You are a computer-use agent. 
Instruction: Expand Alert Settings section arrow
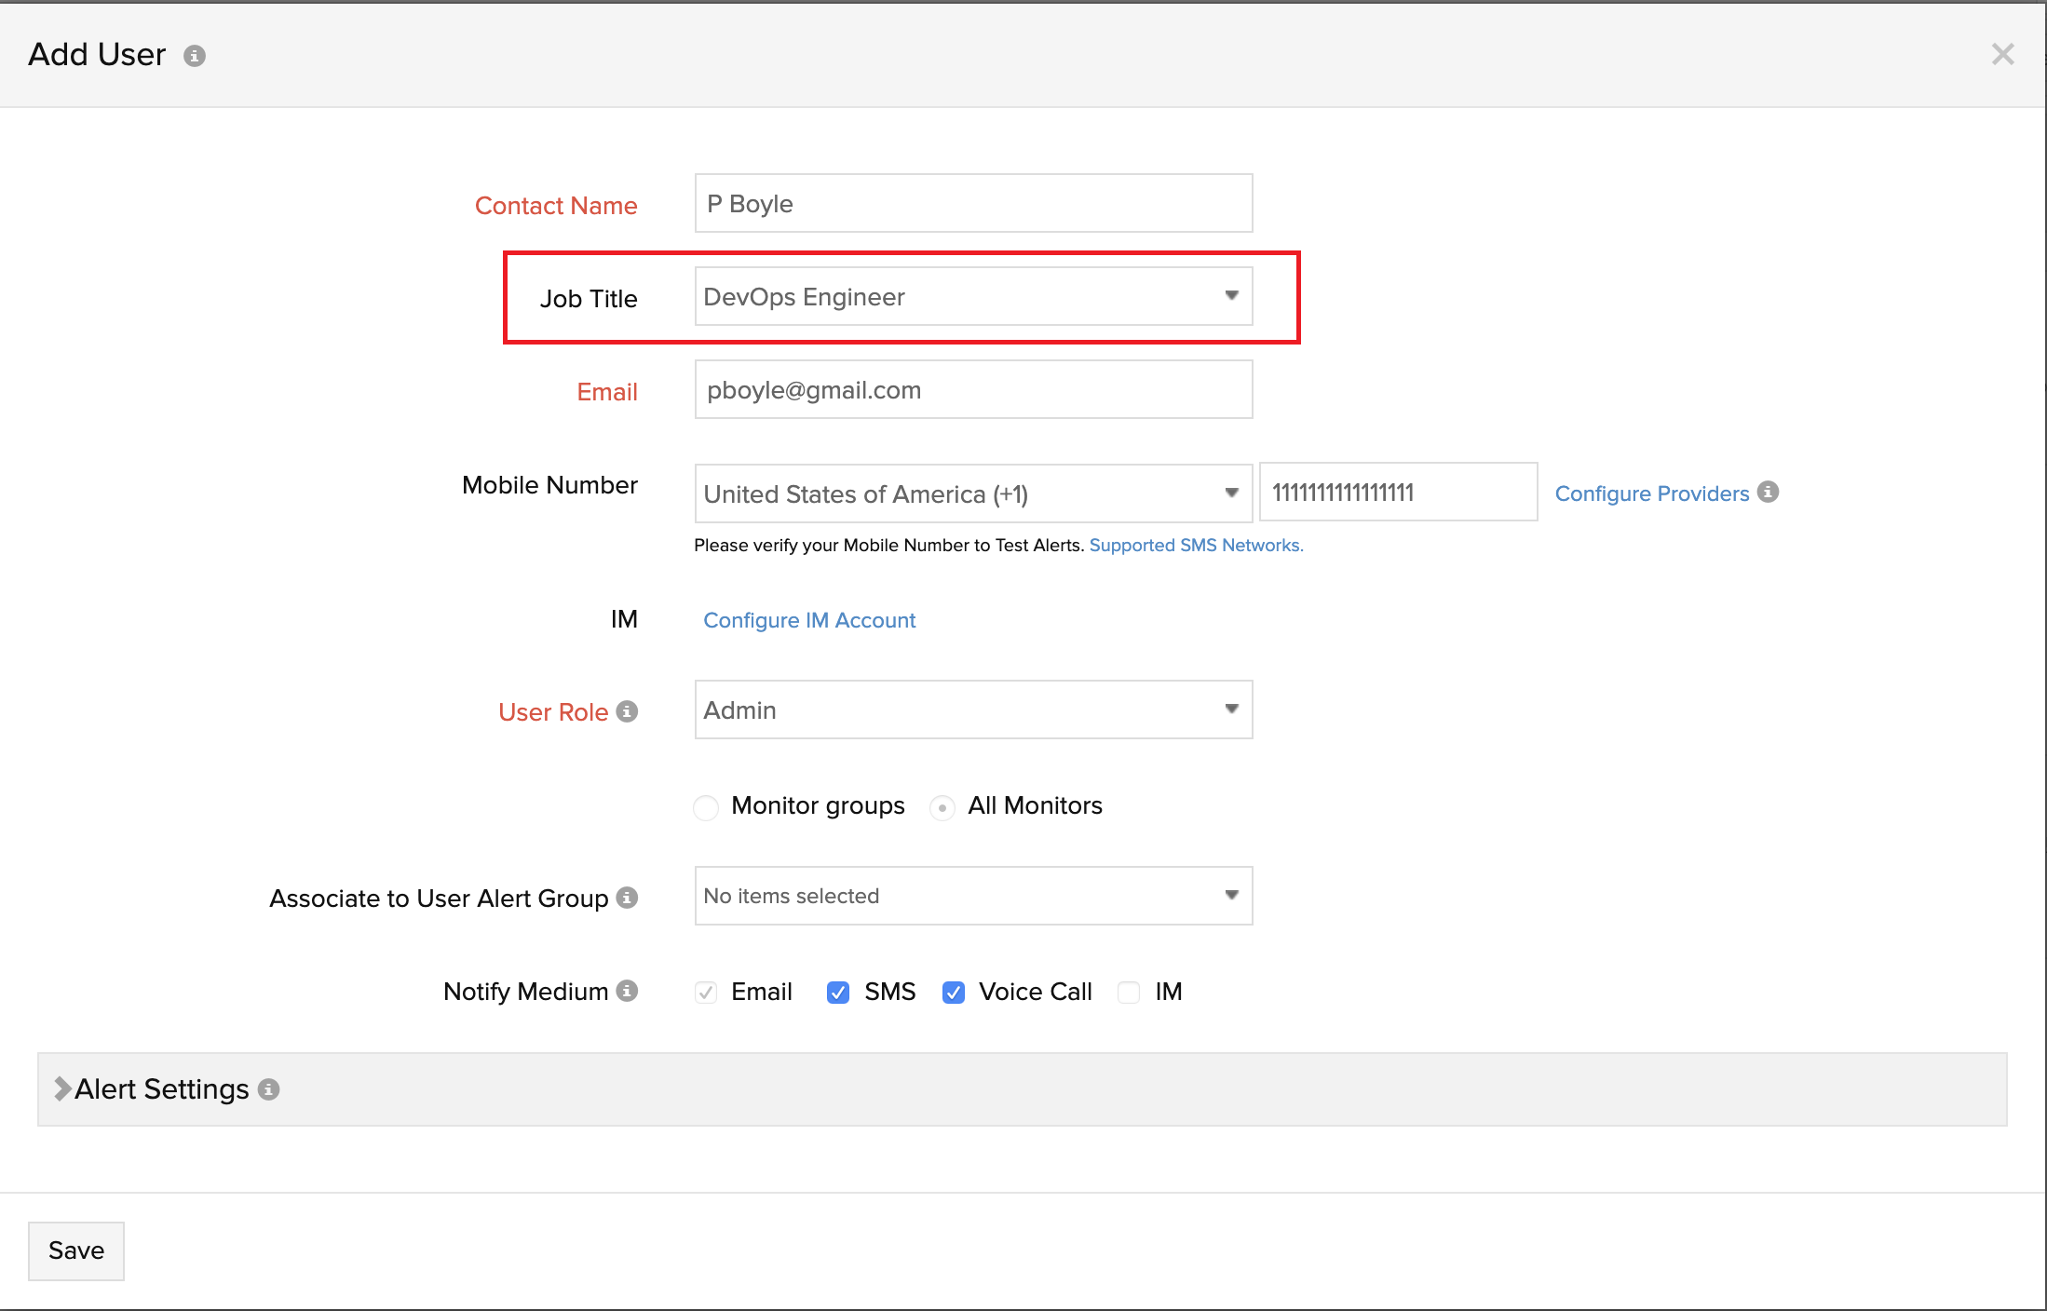(x=62, y=1088)
